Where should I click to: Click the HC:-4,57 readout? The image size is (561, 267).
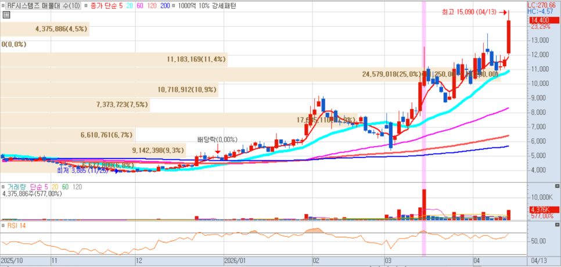pyautogui.click(x=539, y=12)
